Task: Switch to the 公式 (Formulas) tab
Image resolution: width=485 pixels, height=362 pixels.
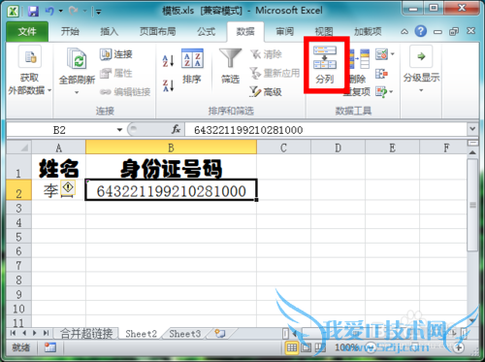Action: pyautogui.click(x=207, y=31)
